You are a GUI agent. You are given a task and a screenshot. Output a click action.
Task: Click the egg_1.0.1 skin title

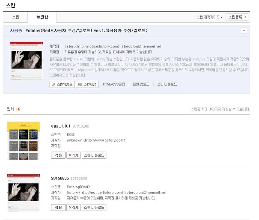coord(61,126)
